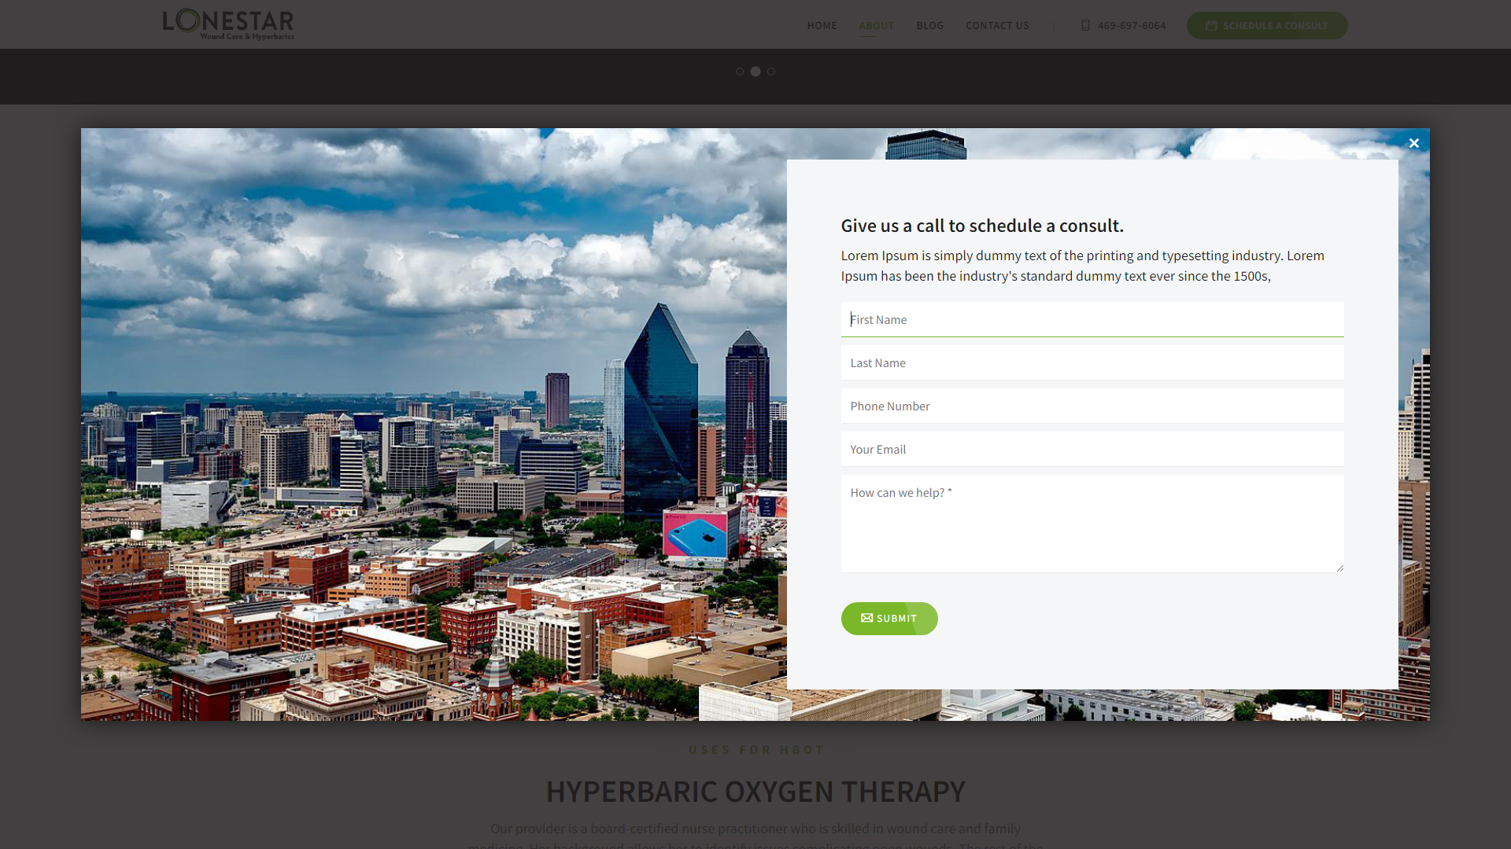
Task: Click the How can we help textarea
Action: point(1092,523)
